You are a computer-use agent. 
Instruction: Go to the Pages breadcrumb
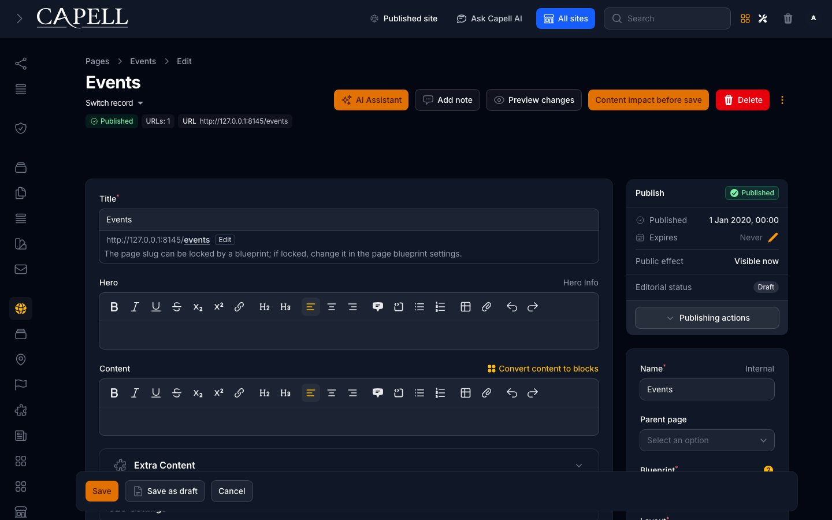click(x=97, y=61)
